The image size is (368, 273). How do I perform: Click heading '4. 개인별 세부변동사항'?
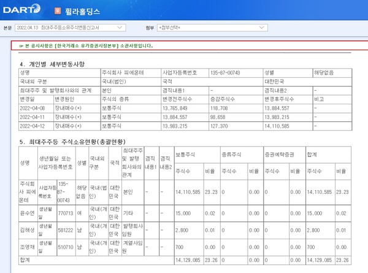pos(52,64)
